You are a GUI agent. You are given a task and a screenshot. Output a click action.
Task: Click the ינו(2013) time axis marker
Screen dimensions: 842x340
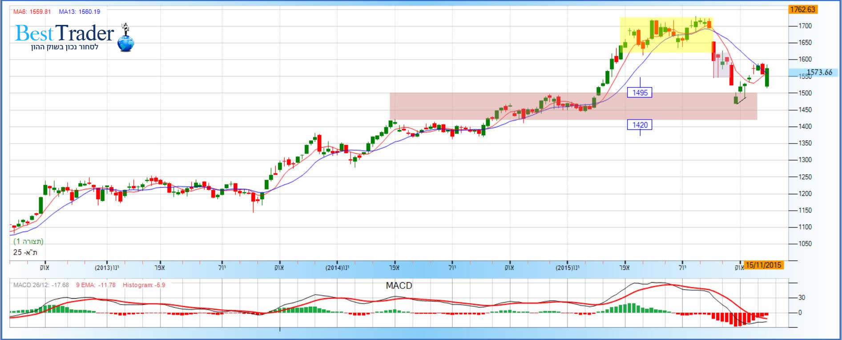point(107,268)
